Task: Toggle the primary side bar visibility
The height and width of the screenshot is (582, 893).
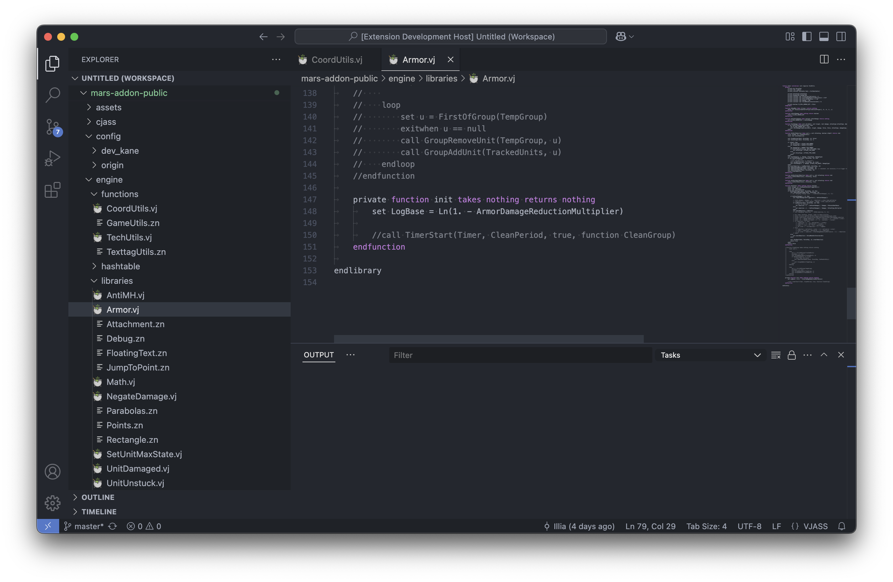Action: (x=807, y=37)
